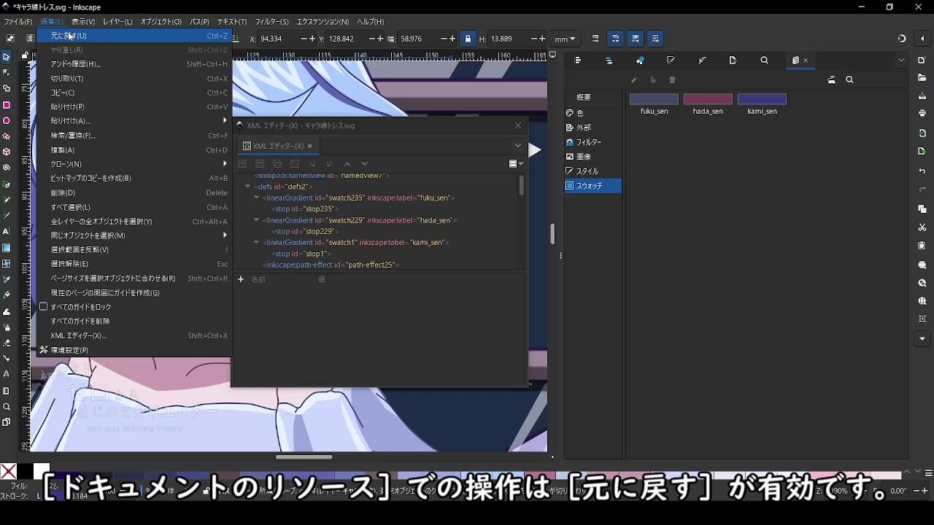Pick the kami_sen swatch
This screenshot has width=934, height=525.
[762, 104]
